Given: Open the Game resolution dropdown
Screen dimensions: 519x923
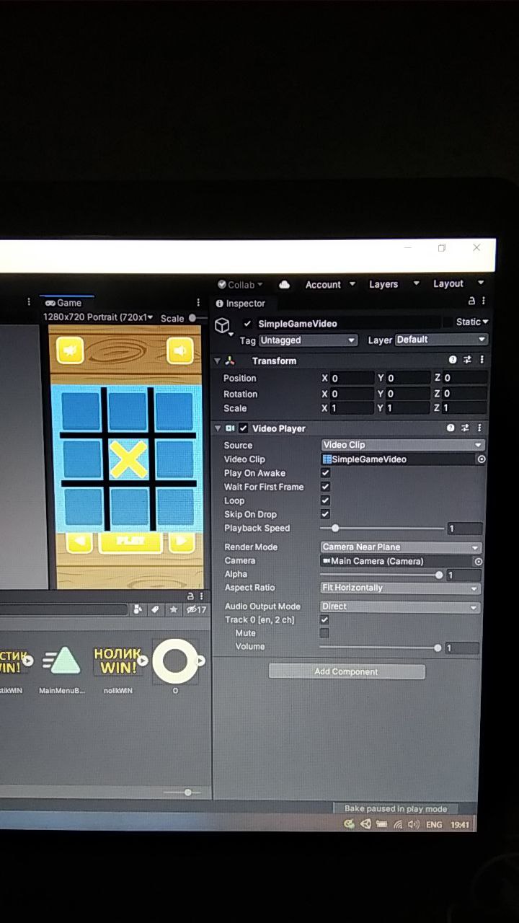Looking at the screenshot, I should point(98,317).
